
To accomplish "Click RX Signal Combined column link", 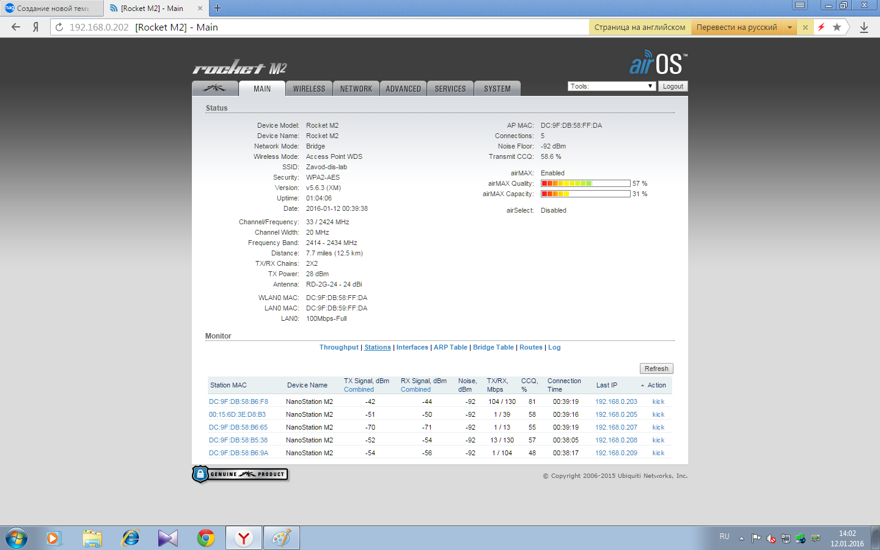I will (416, 389).
